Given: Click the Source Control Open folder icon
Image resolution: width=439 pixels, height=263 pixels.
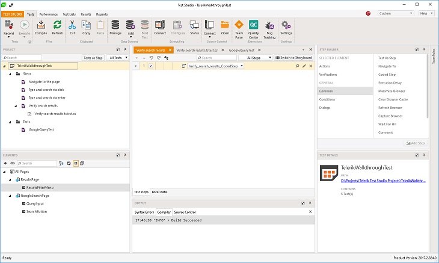Looking at the screenshot, I should (x=225, y=25).
